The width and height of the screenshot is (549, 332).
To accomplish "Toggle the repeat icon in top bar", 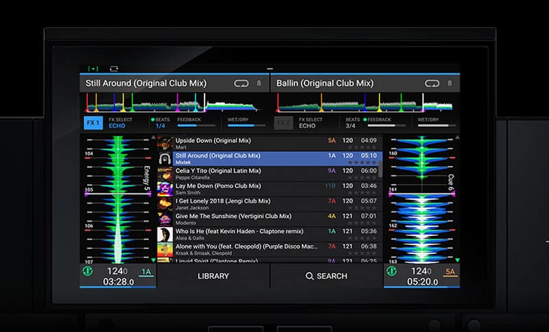I will (114, 69).
